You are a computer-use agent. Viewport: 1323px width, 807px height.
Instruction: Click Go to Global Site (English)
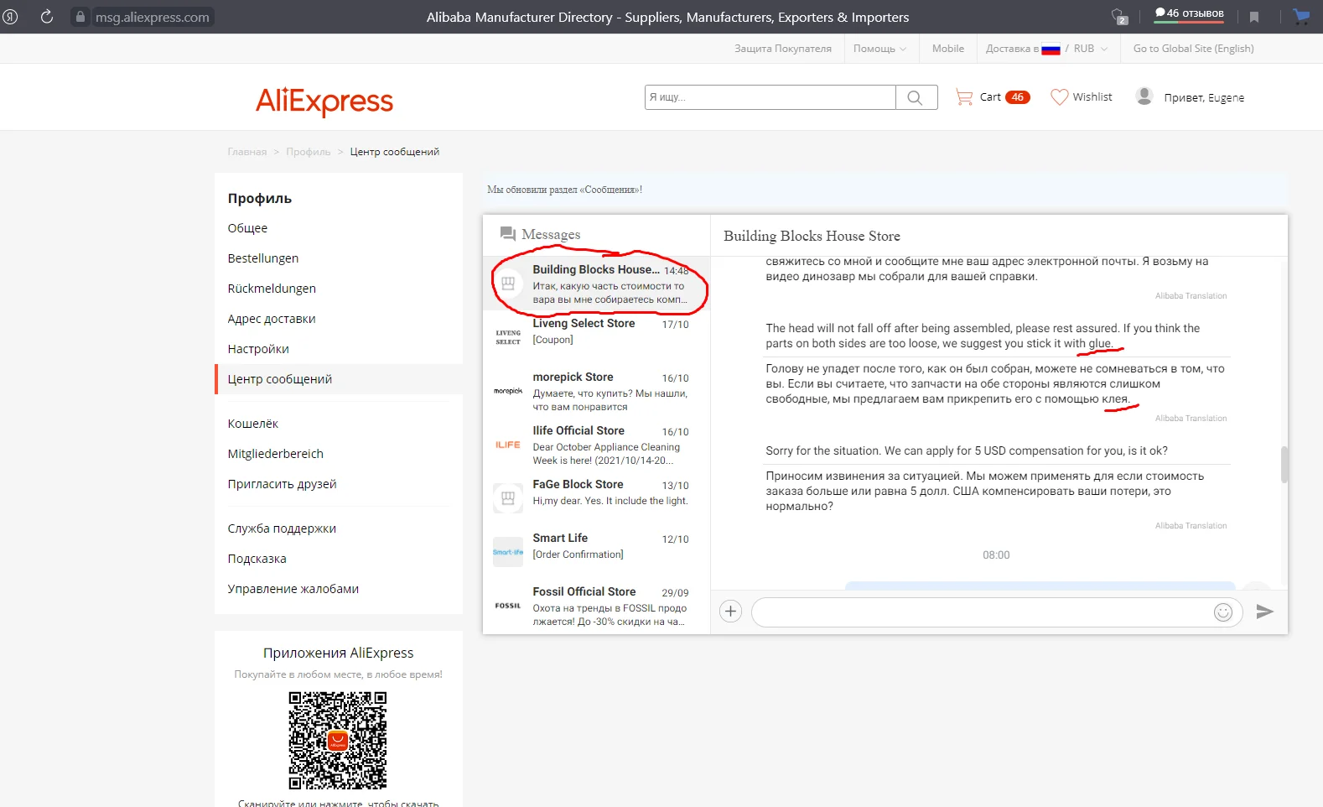click(x=1194, y=49)
